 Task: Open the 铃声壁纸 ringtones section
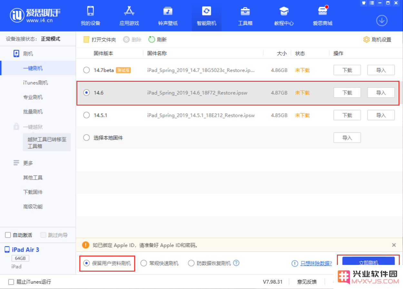pos(168,15)
